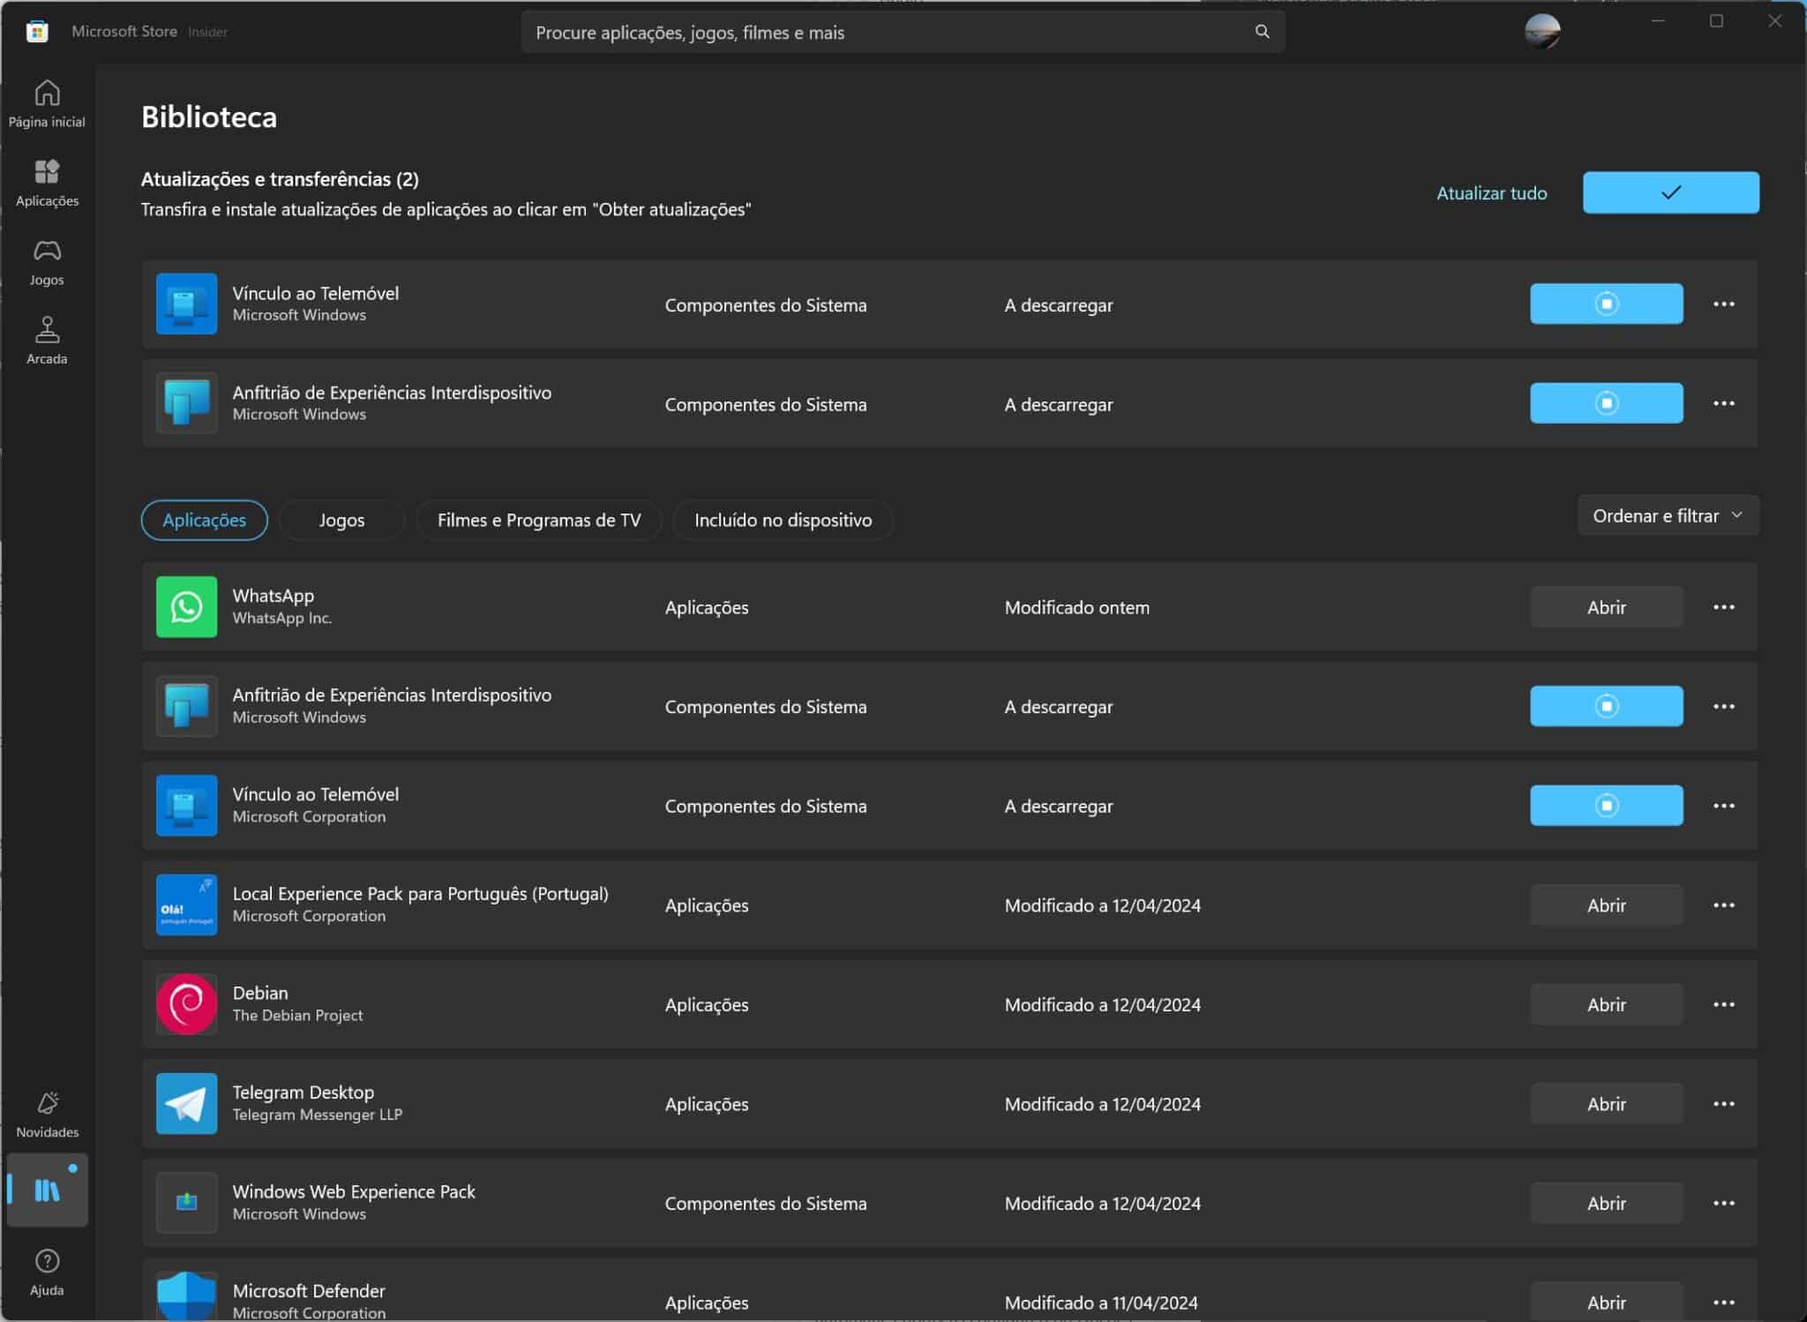The image size is (1807, 1322).
Task: Switch to the Jogos filter tab
Action: [x=341, y=520]
